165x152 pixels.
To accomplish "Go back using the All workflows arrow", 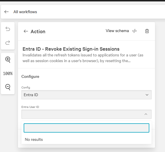I will coord(6,12).
